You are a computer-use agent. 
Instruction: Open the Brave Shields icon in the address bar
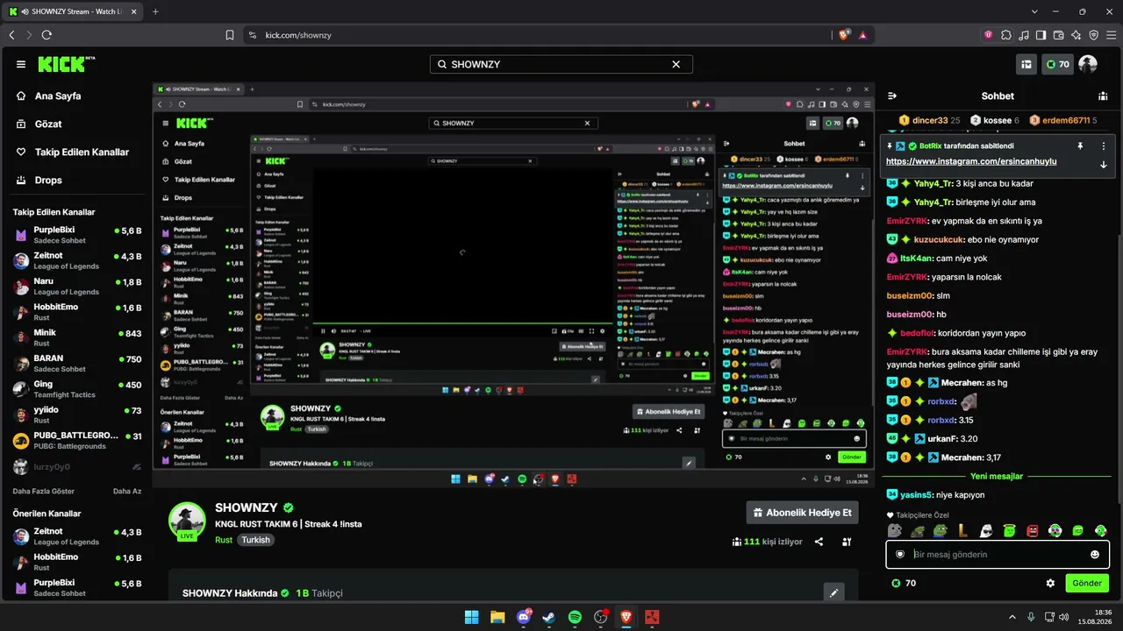(x=844, y=35)
